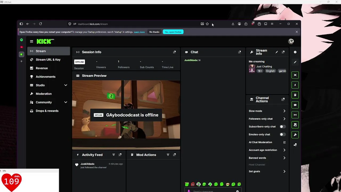Toggle the chat bubble widget in right rail
The image size is (341, 192).
pos(295,105)
